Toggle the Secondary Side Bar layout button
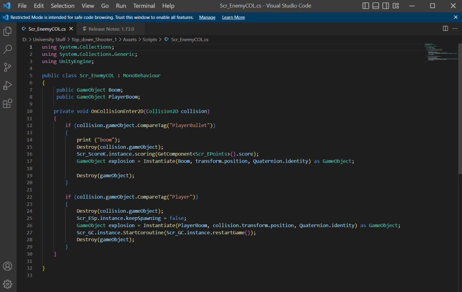Image resolution: width=462 pixels, height=292 pixels. [x=386, y=6]
